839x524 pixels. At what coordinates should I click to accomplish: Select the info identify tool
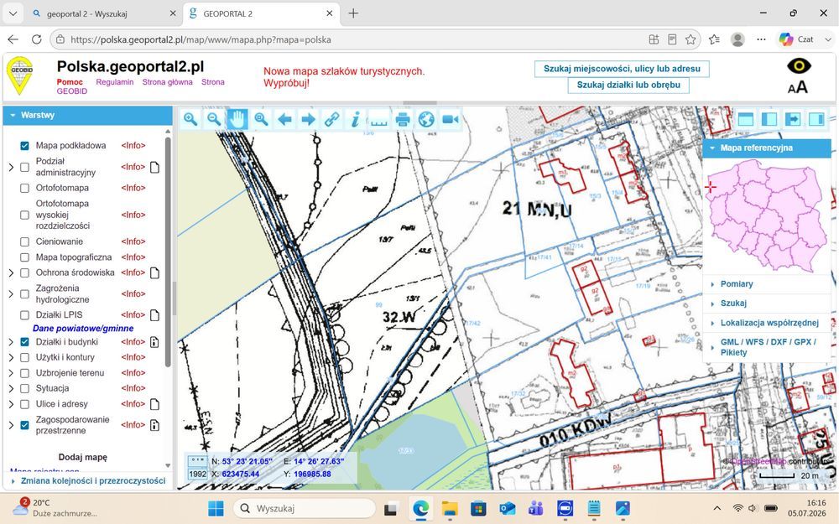355,119
